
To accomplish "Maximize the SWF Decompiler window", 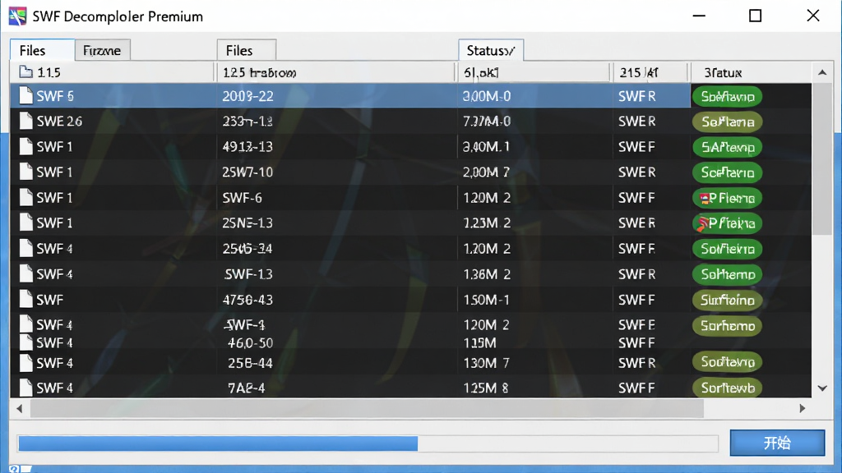I will (x=755, y=16).
